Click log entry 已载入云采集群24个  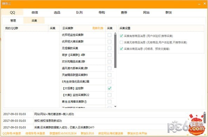pyautogui.click(x=64, y=127)
